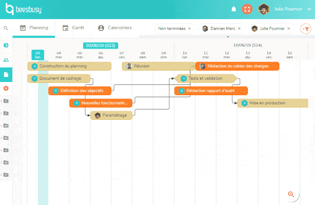Viewport: 315px width, 205px height.
Task: Click priority hexagon on Document de cadrage
Action: tap(35, 78)
